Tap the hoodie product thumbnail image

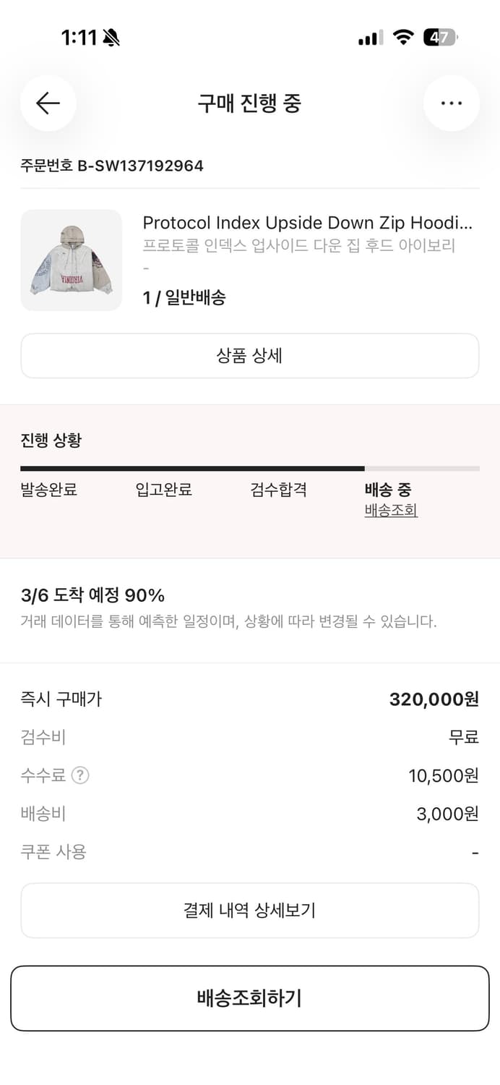tap(72, 260)
